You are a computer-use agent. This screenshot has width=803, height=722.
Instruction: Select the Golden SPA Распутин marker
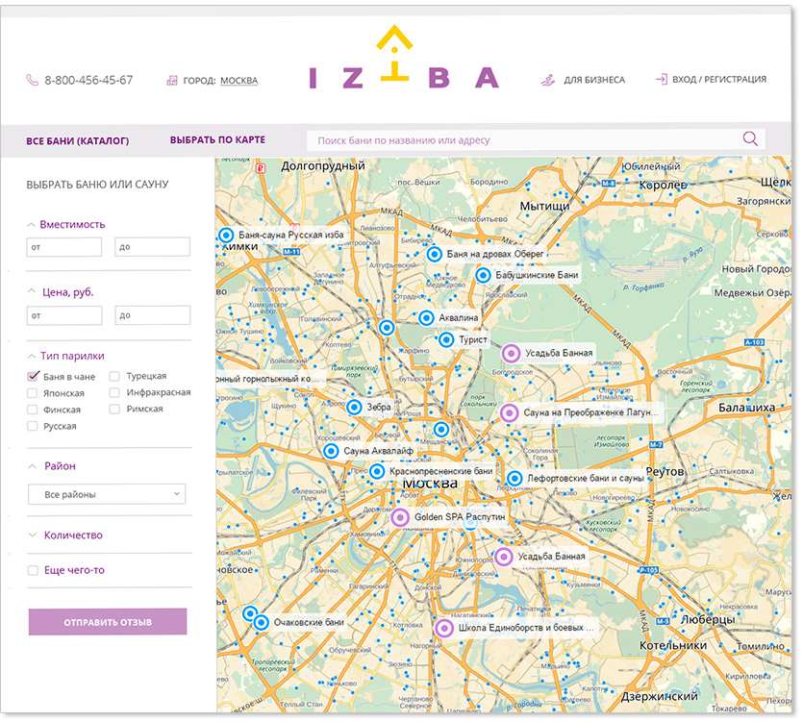(x=400, y=517)
